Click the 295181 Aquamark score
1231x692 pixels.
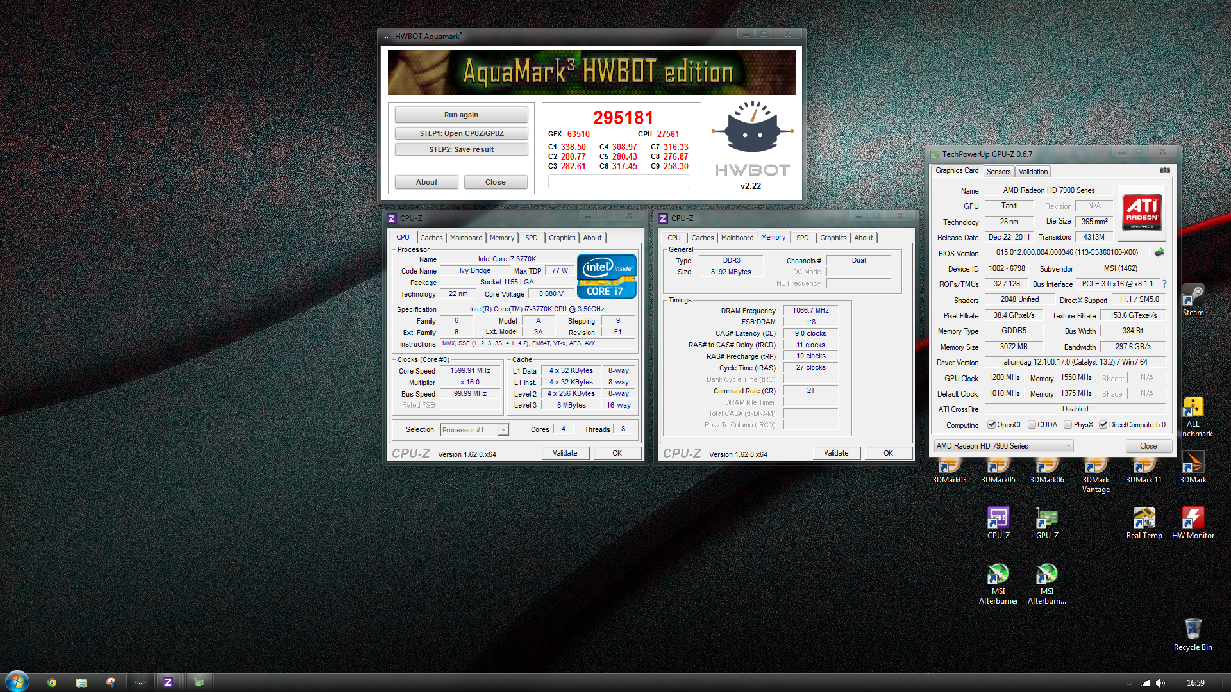click(623, 118)
